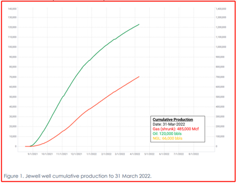Click the right axis value 800,000

point(220,67)
